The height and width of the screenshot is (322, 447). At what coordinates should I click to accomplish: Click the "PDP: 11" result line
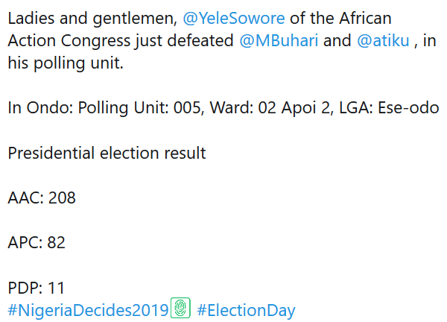pos(37,288)
